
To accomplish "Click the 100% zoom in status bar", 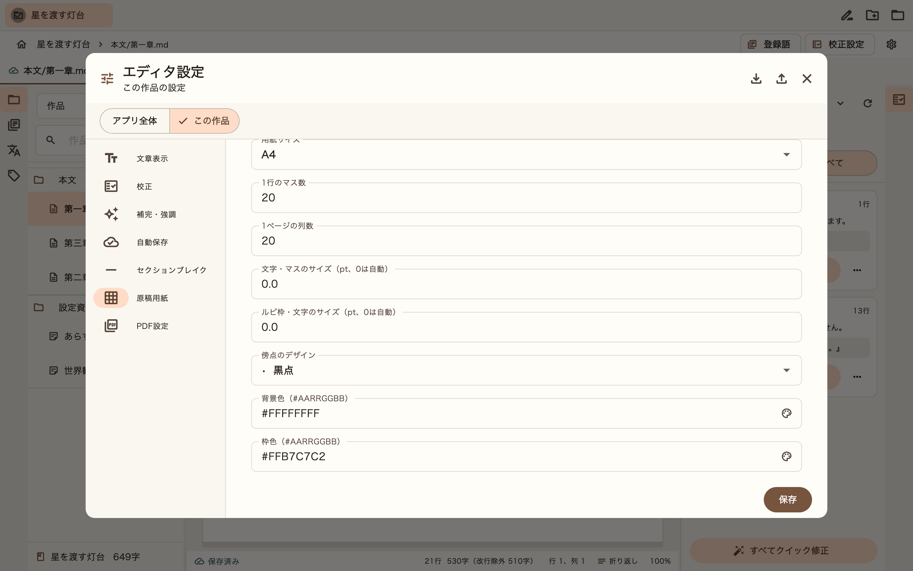I will [x=660, y=561].
